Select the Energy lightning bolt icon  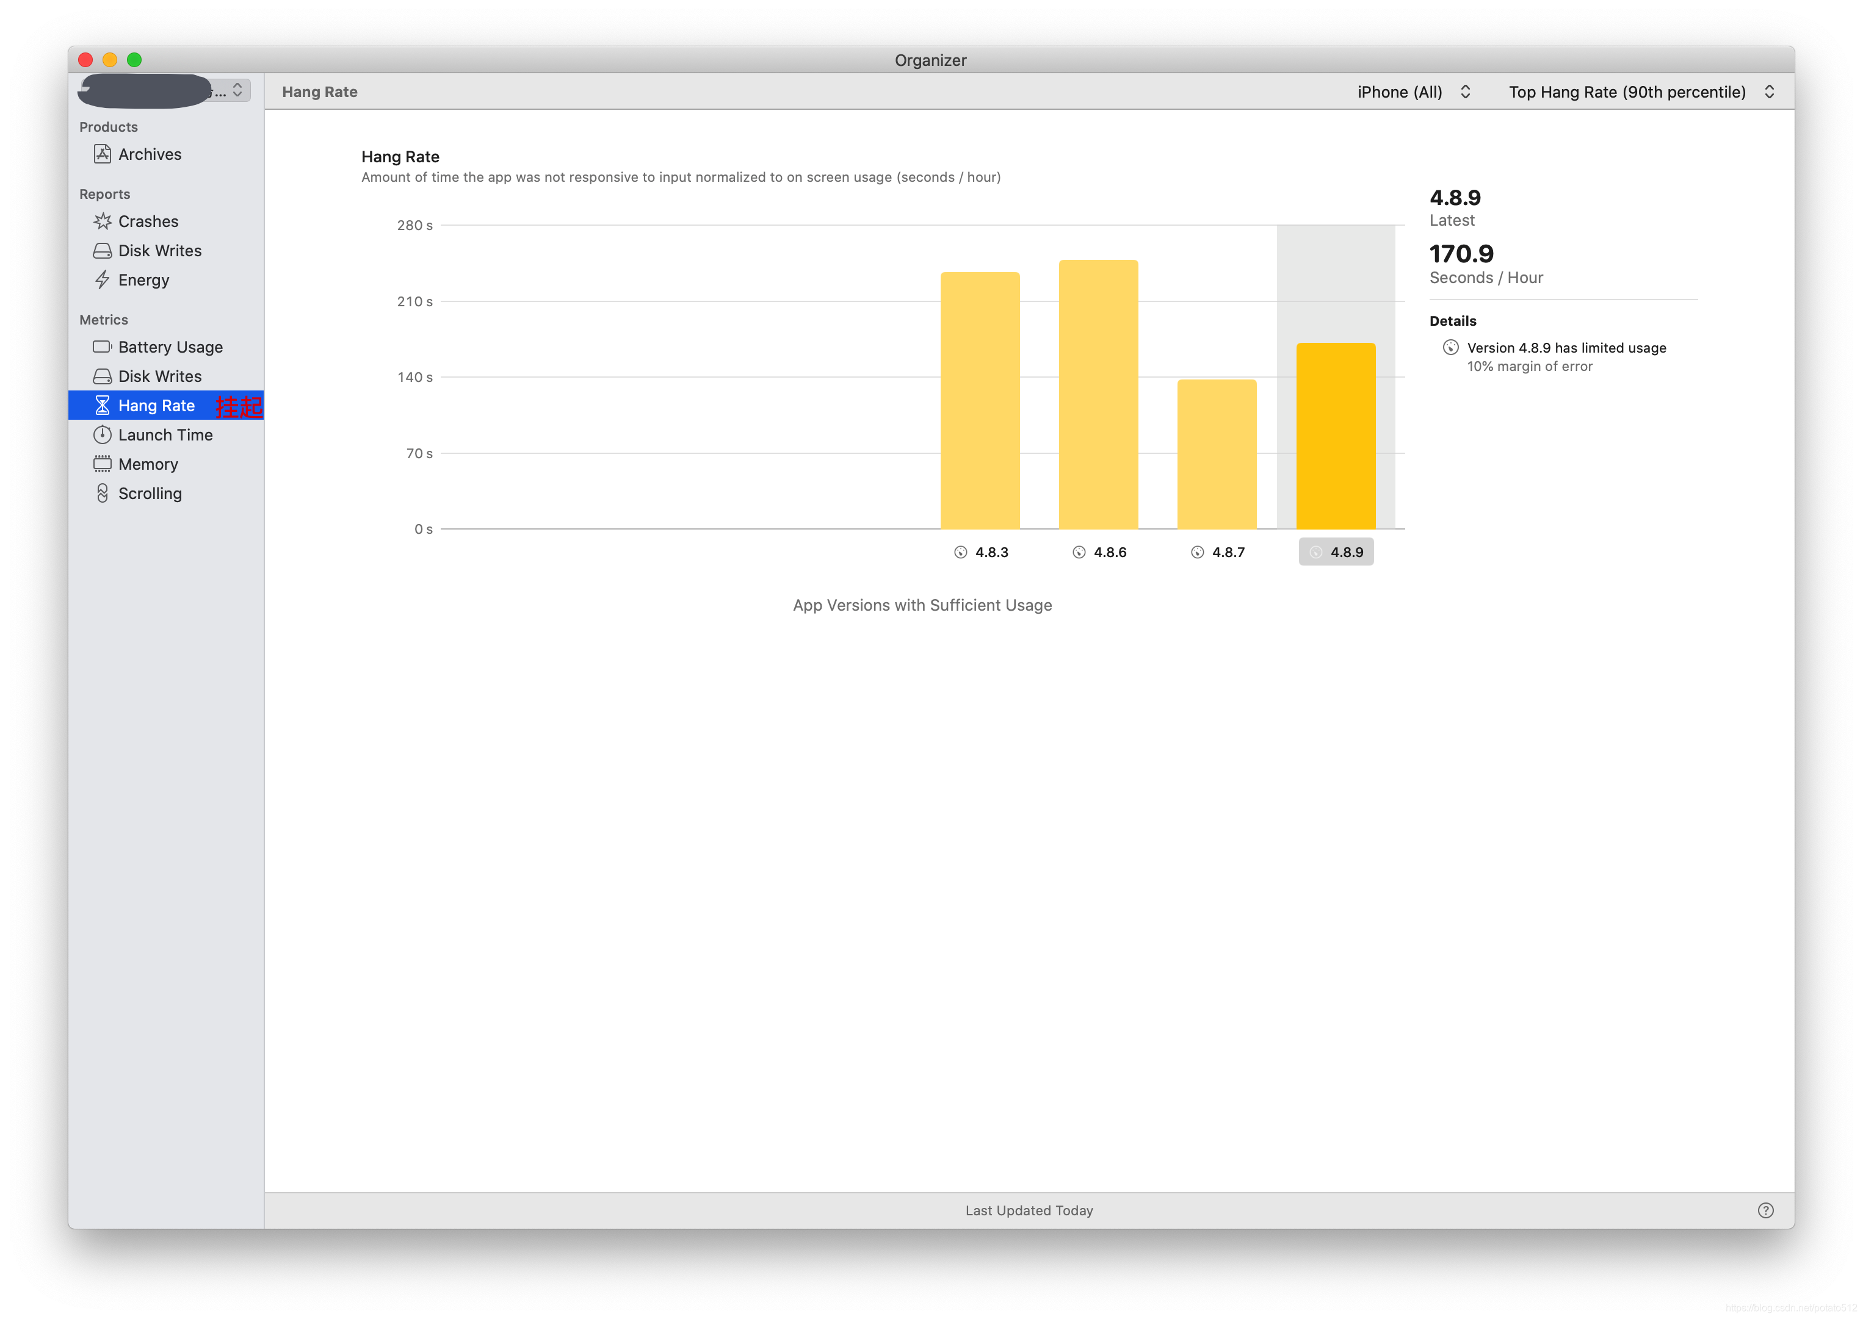point(103,280)
